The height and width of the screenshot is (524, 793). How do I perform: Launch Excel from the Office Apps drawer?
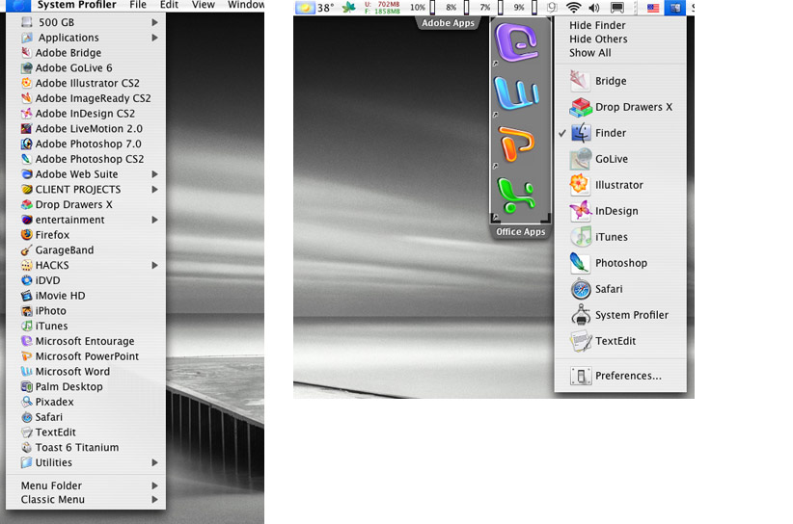pyautogui.click(x=516, y=195)
